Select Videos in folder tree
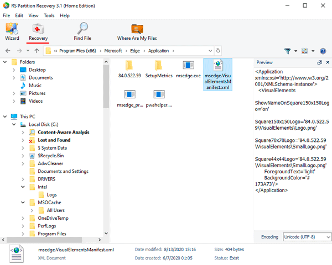332x265 pixels. coord(35,101)
